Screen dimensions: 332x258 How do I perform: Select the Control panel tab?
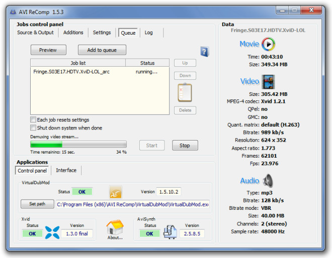pyautogui.click(x=32, y=171)
